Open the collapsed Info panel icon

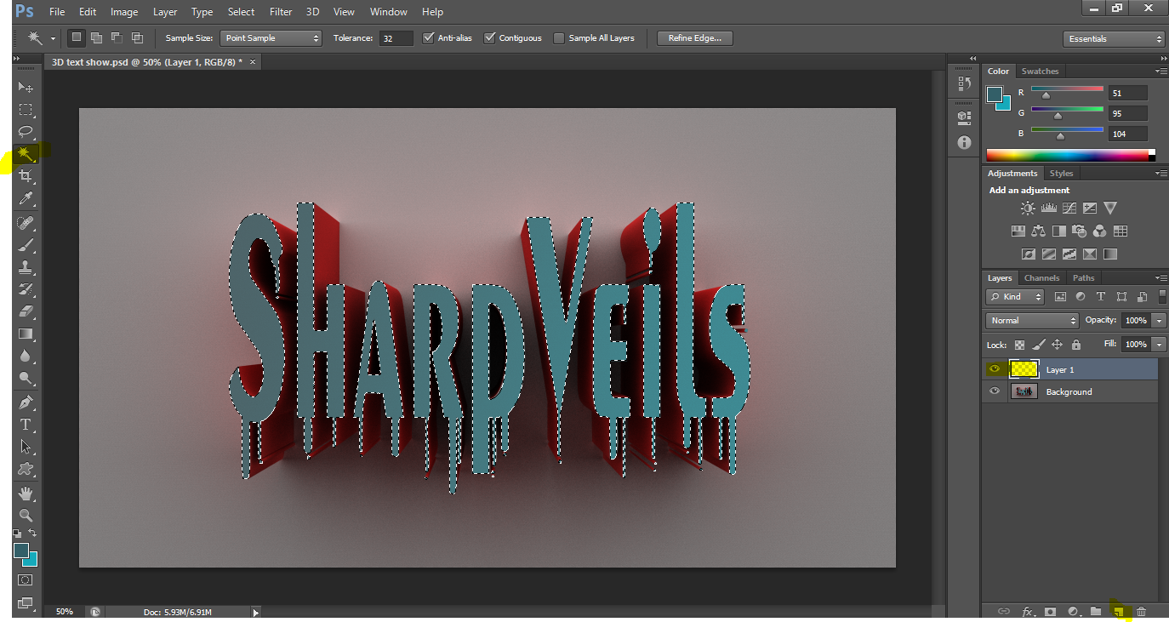[964, 142]
